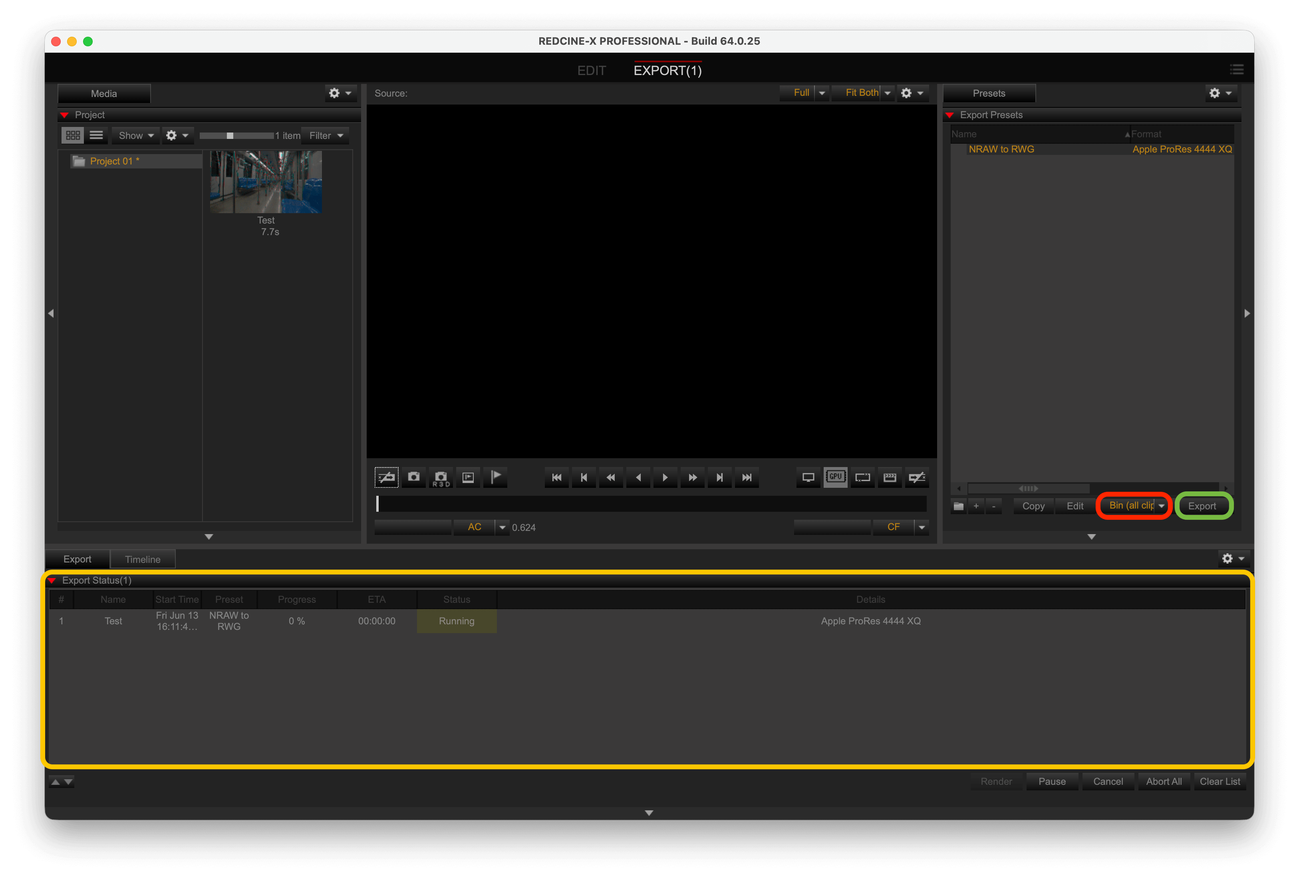Click the presets folder icon
Image resolution: width=1299 pixels, height=879 pixels.
[x=959, y=506]
